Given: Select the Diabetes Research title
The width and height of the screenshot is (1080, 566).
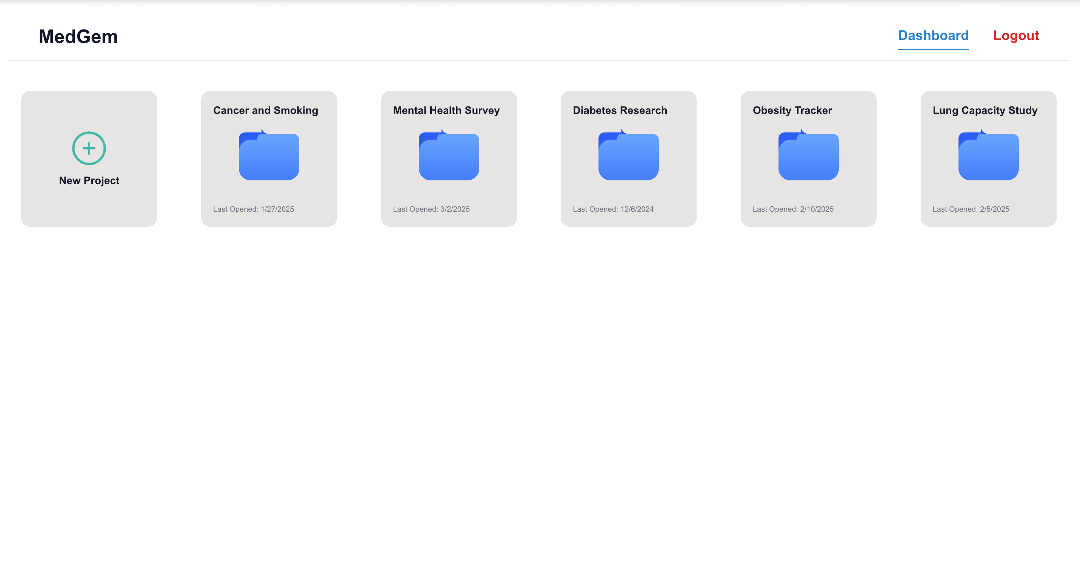Looking at the screenshot, I should point(620,110).
